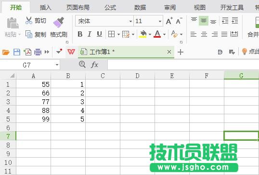Expand the paste options arrow
The width and height of the screenshot is (259, 175).
[20, 35]
